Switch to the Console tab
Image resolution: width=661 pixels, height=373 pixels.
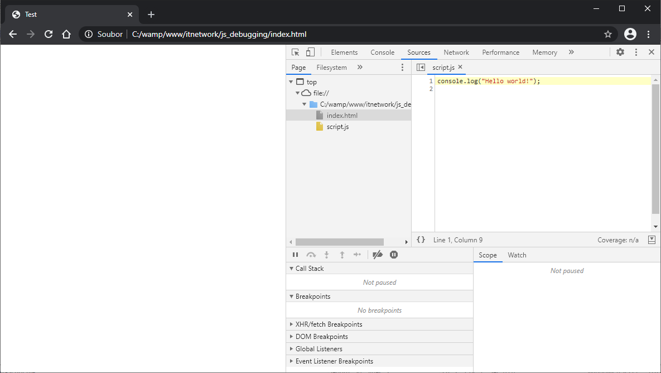382,52
